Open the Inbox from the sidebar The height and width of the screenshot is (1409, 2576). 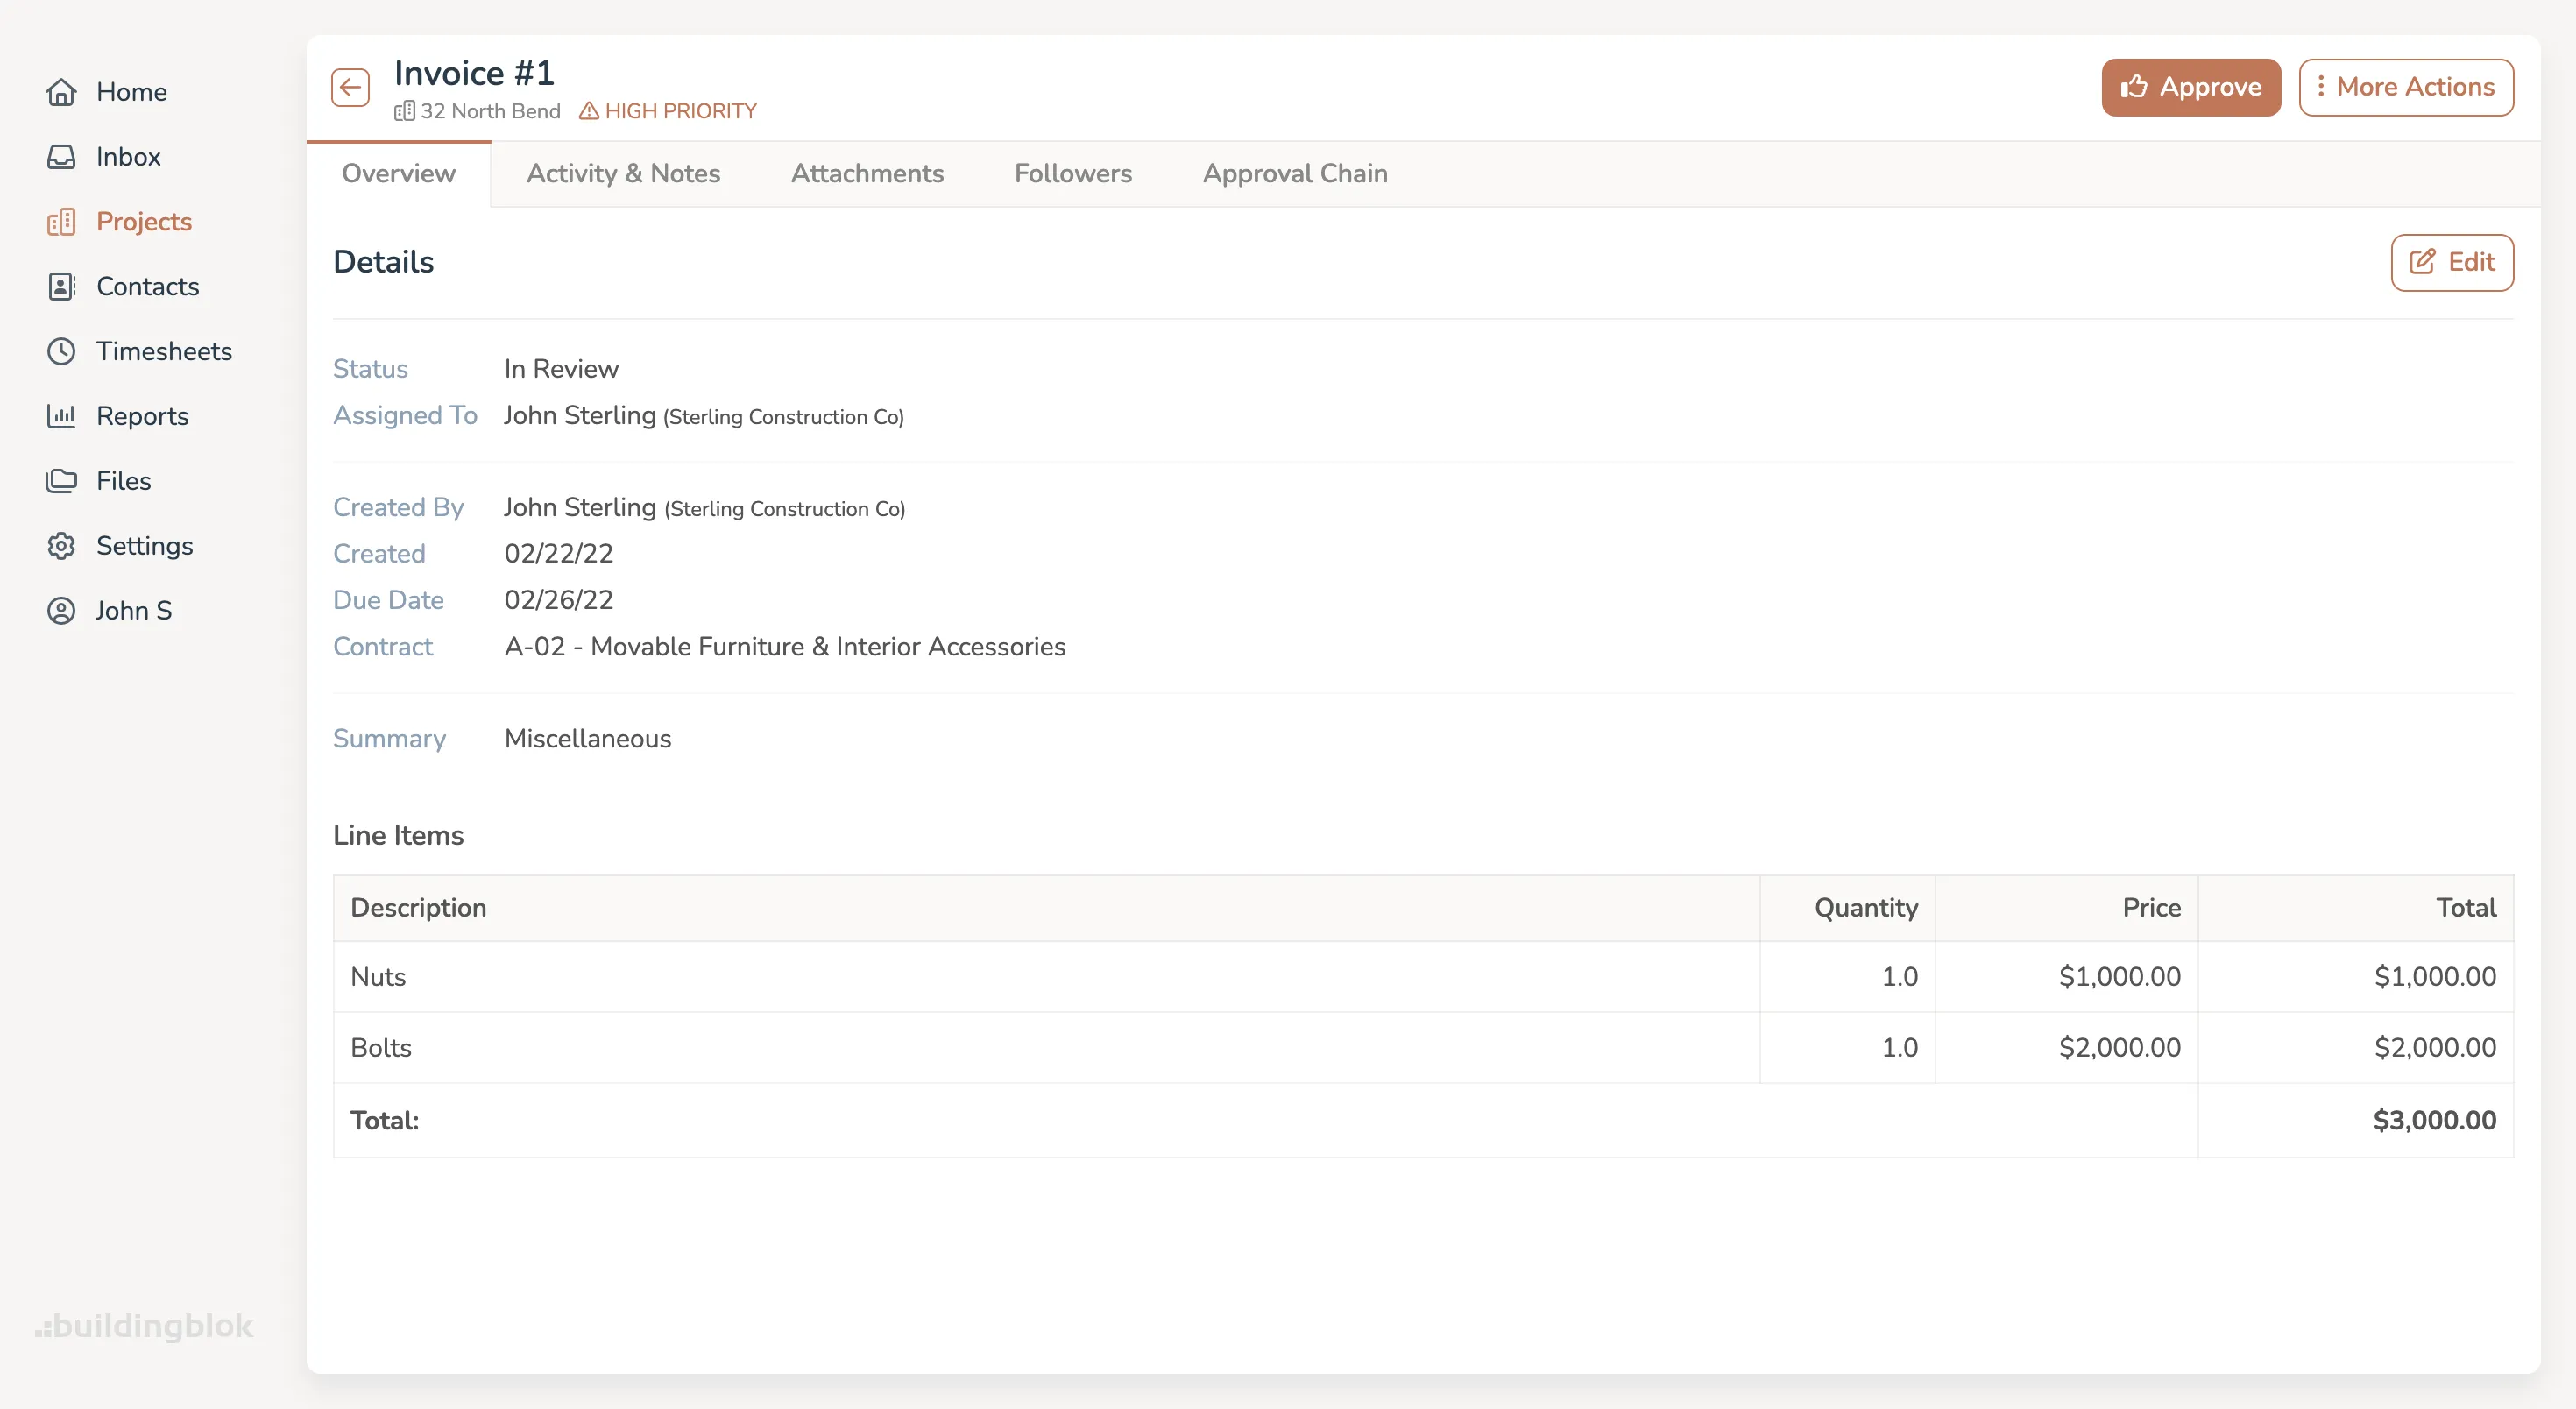tap(62, 156)
